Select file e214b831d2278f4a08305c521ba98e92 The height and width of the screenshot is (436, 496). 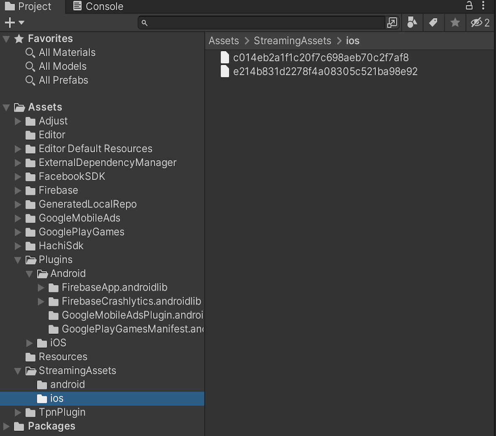pyautogui.click(x=325, y=72)
